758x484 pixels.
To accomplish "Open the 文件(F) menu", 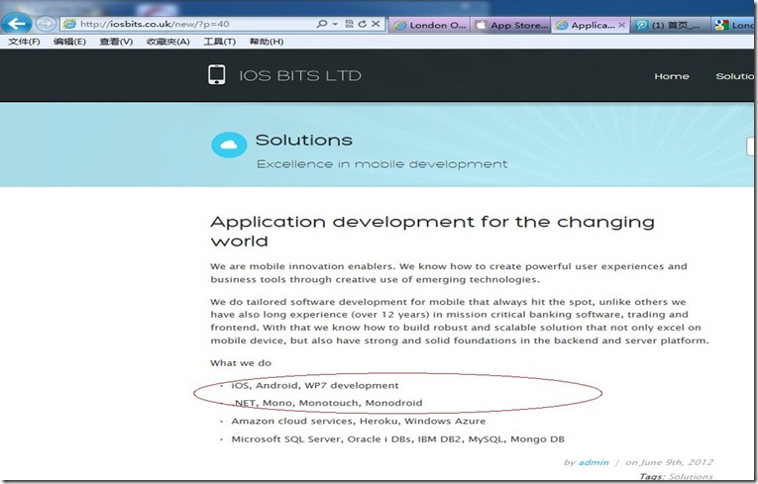I will point(24,42).
